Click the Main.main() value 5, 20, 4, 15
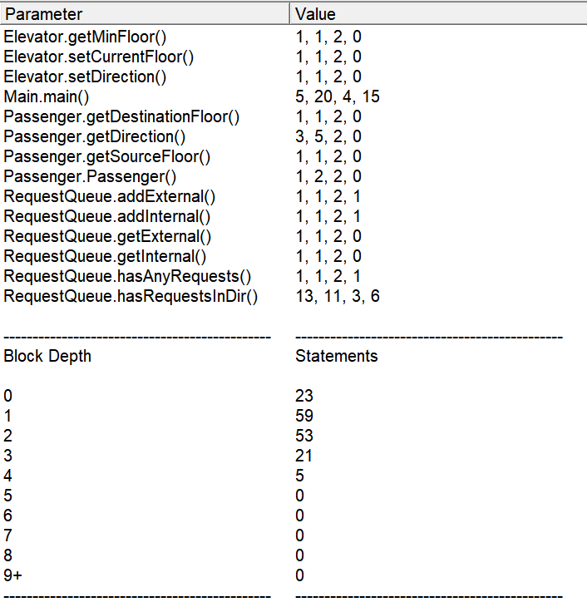The image size is (587, 602). (338, 96)
